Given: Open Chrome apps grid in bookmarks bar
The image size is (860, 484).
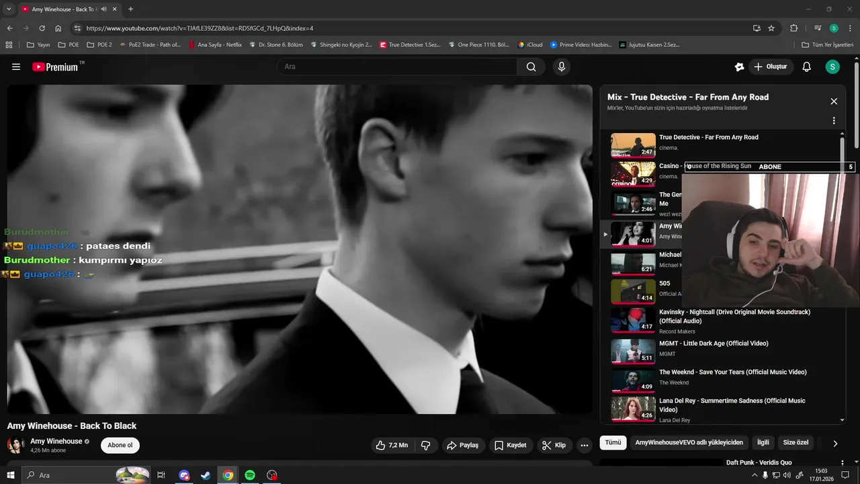Looking at the screenshot, I should click(9, 45).
